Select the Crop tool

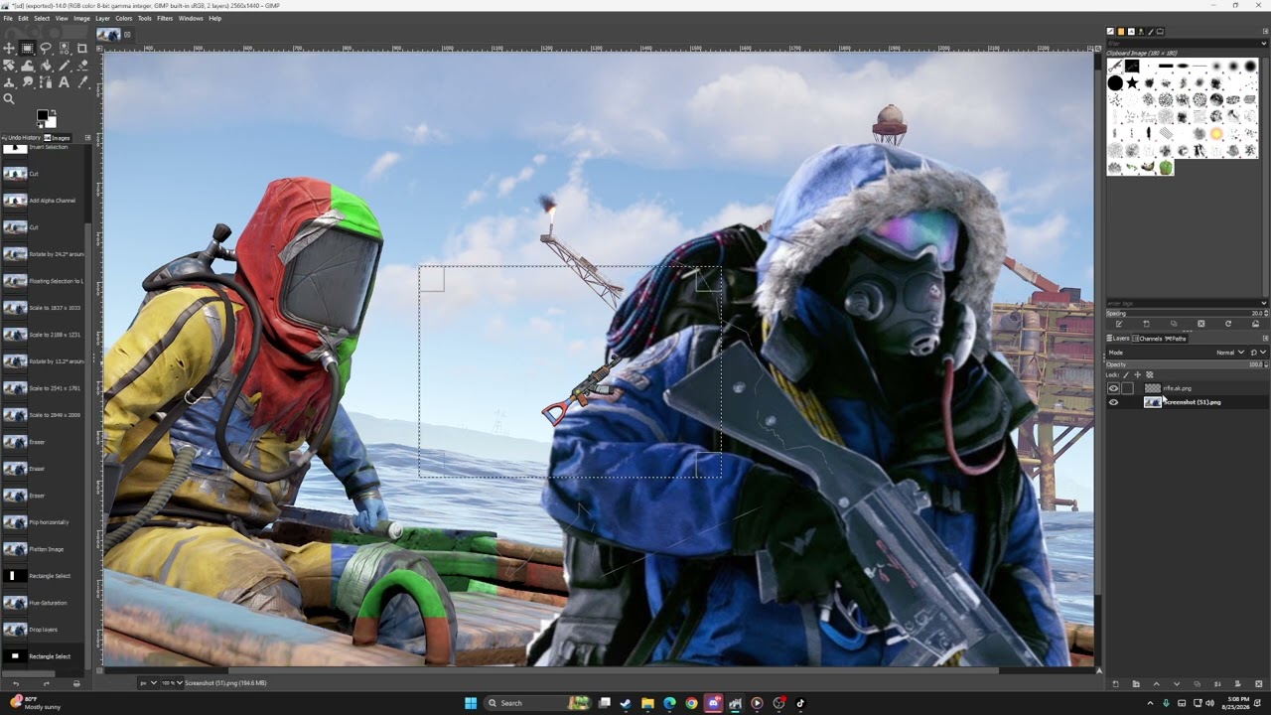[x=82, y=48]
